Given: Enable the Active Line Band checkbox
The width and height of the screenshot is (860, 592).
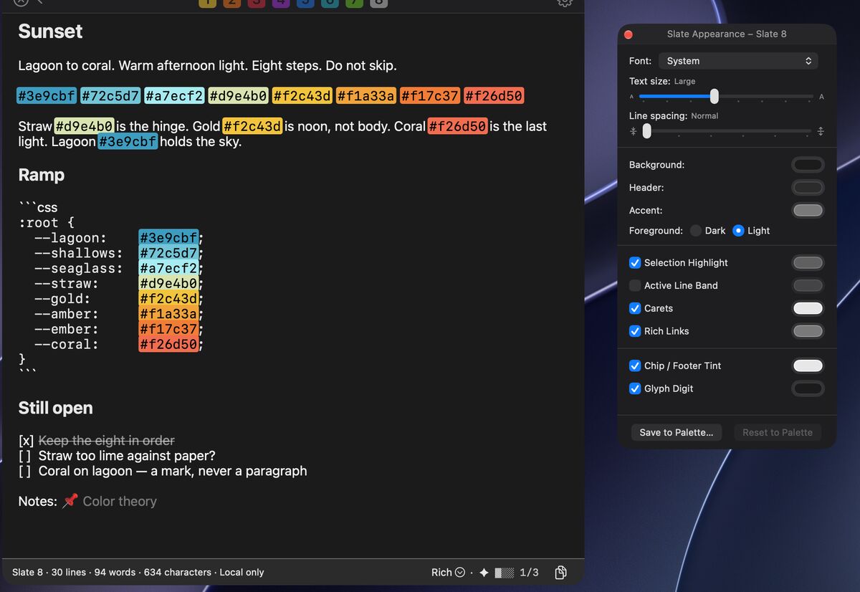Looking at the screenshot, I should click(x=635, y=285).
